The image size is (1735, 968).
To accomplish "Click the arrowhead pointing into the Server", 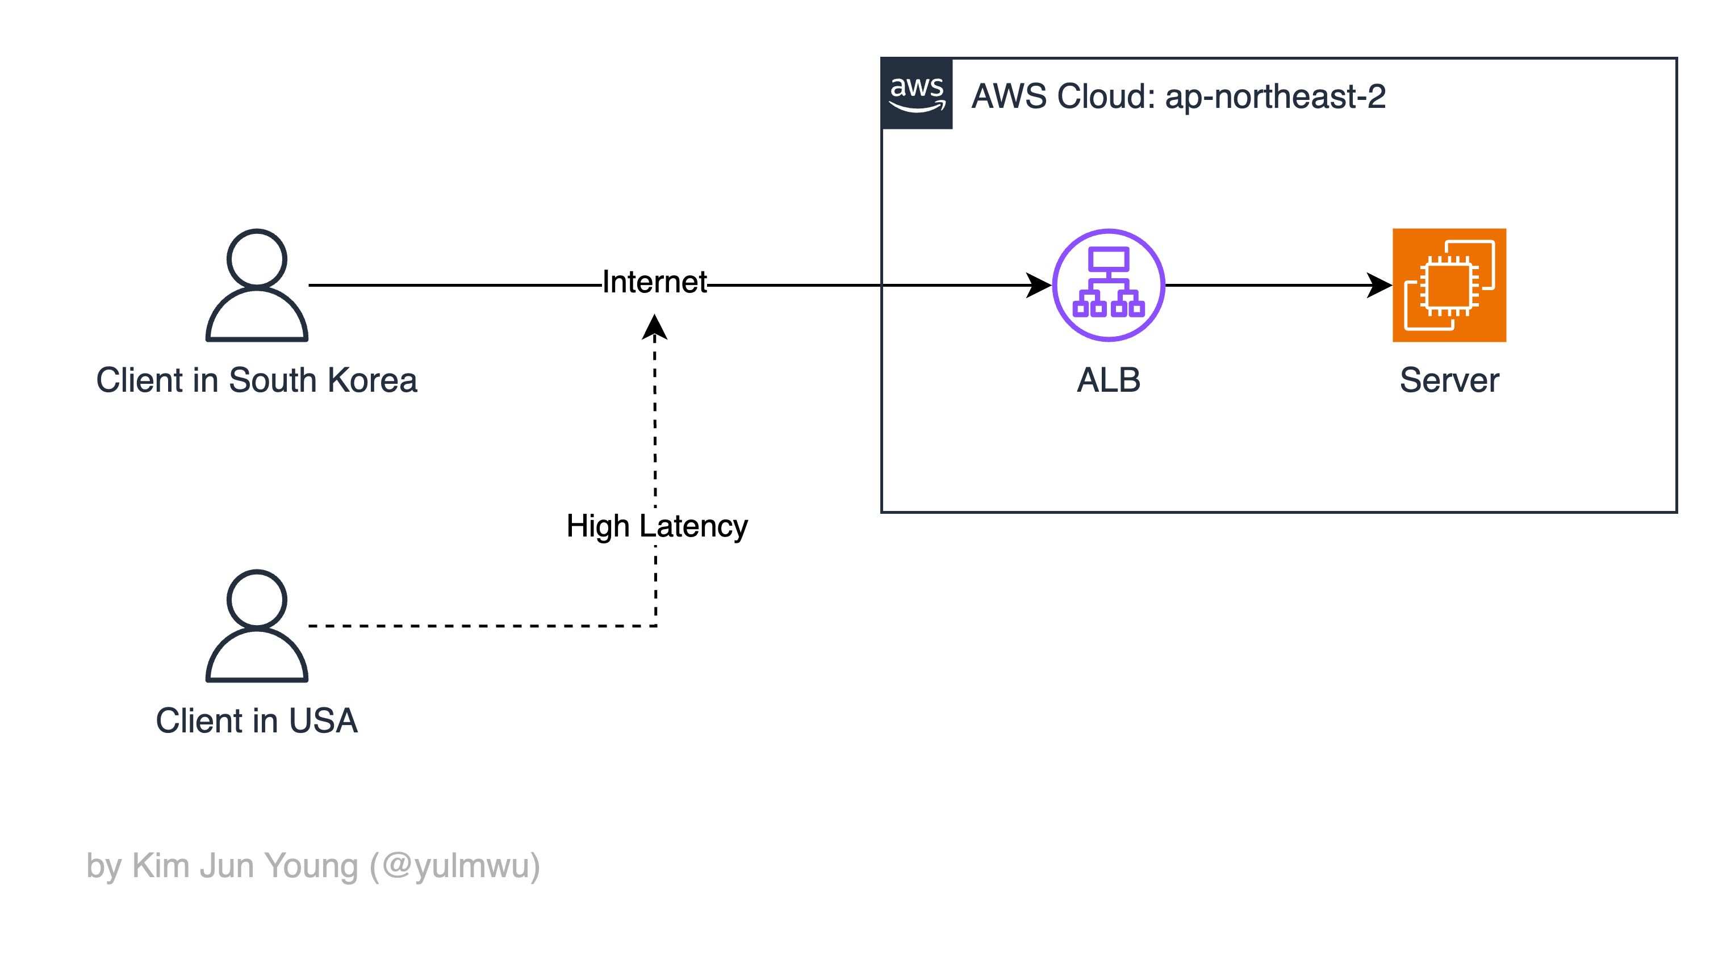I will tap(1379, 285).
